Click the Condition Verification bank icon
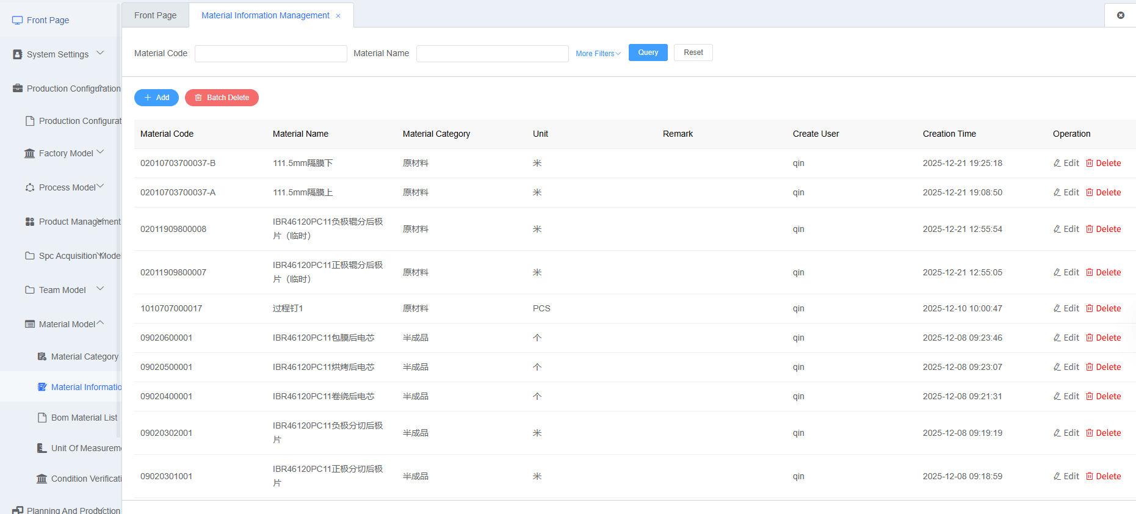Viewport: 1136px width, 514px height. (x=42, y=479)
